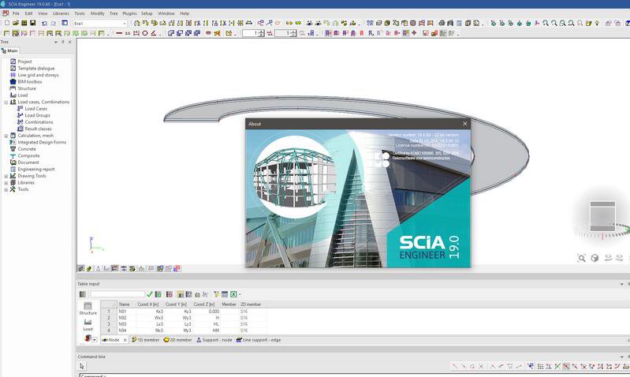Confirm table entry with green checkmark
The width and height of the screenshot is (630, 377).
pyautogui.click(x=150, y=294)
